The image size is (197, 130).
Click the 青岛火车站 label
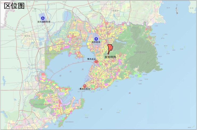85,89
